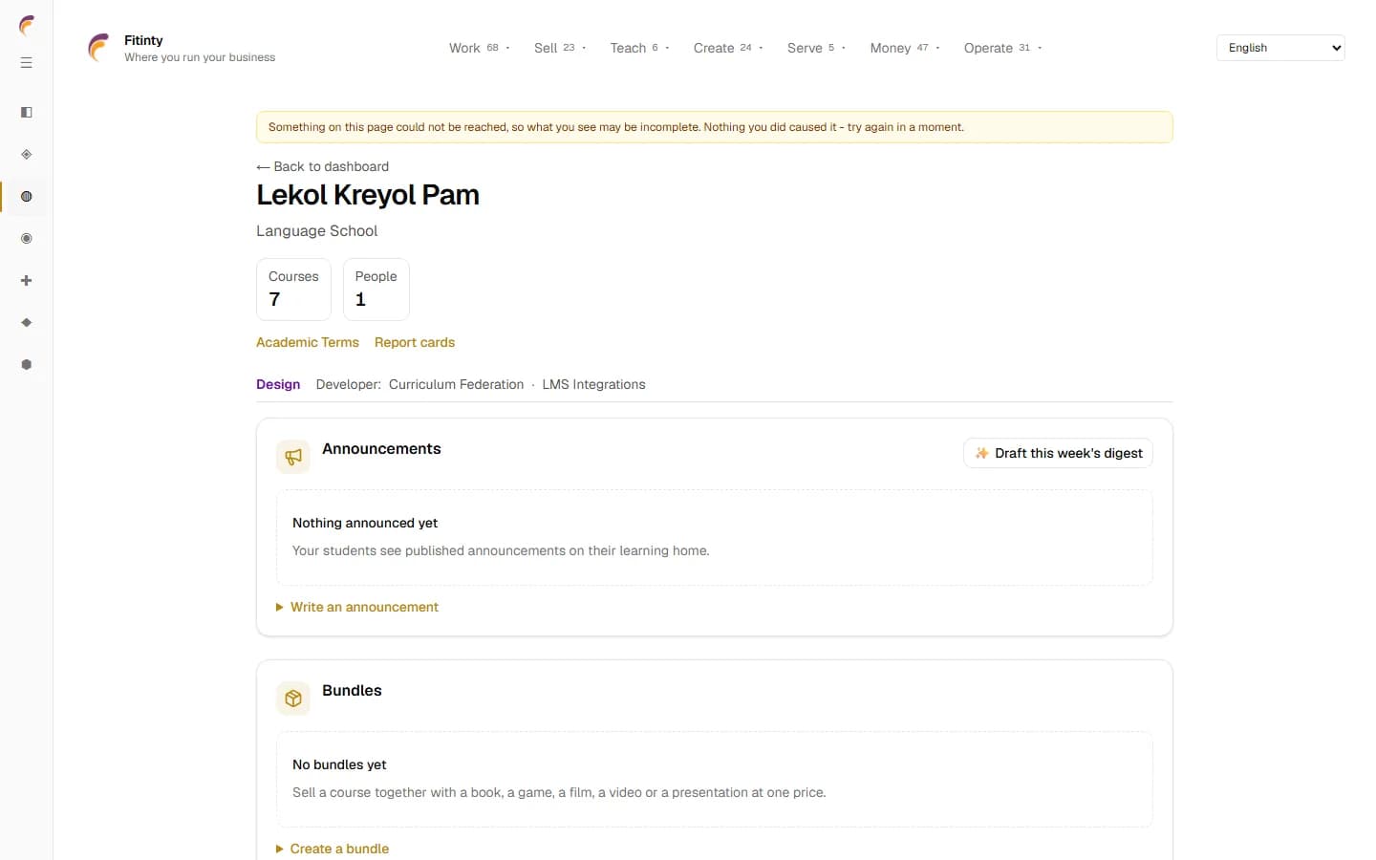The image size is (1376, 860).
Task: Click the box icon beside Bundles
Action: 293,699
